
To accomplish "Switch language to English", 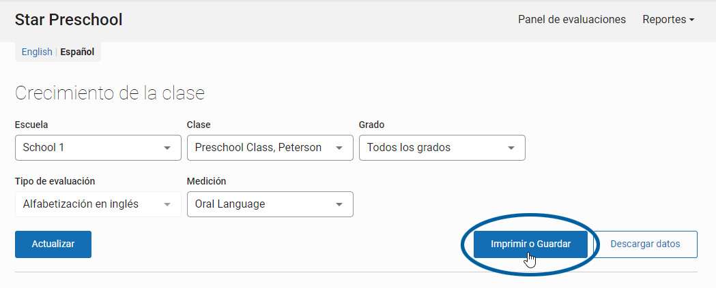I will (37, 52).
